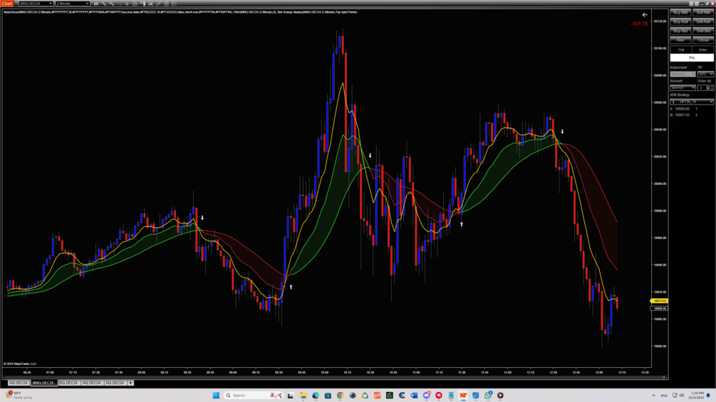716x402 pixels.
Task: Click the taskbar clock and date
Action: pos(697,395)
